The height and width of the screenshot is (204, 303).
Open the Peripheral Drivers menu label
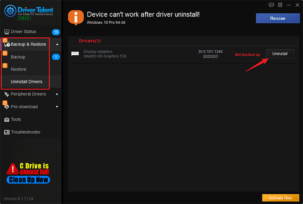click(x=29, y=94)
